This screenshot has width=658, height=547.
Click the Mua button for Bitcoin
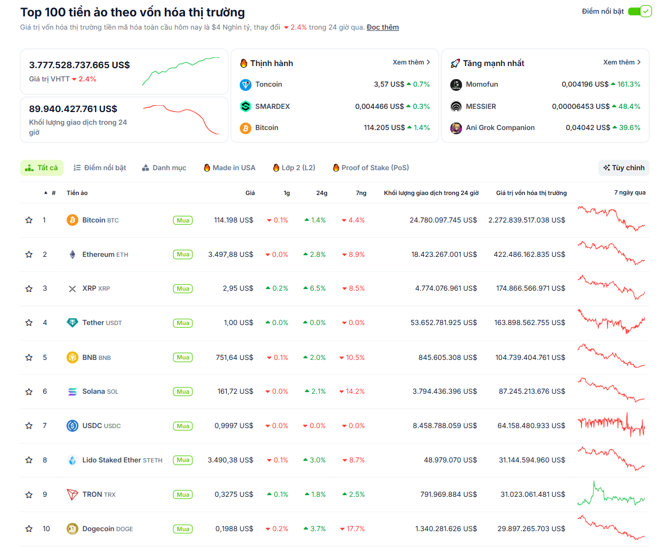182,220
